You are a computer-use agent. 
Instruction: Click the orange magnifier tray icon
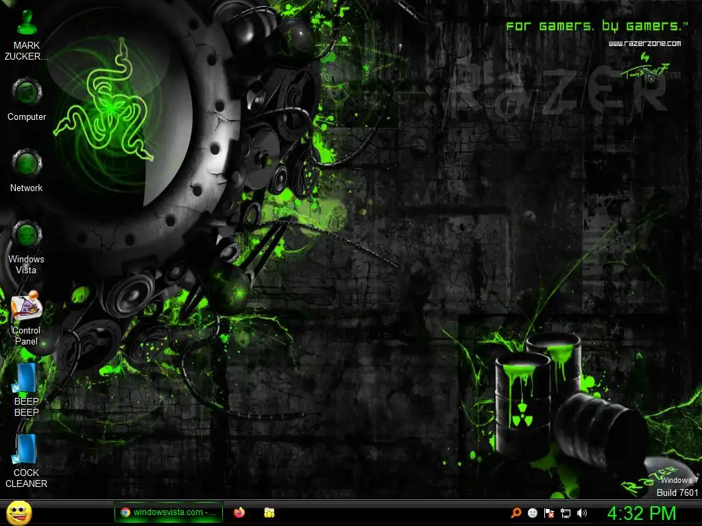pyautogui.click(x=516, y=513)
